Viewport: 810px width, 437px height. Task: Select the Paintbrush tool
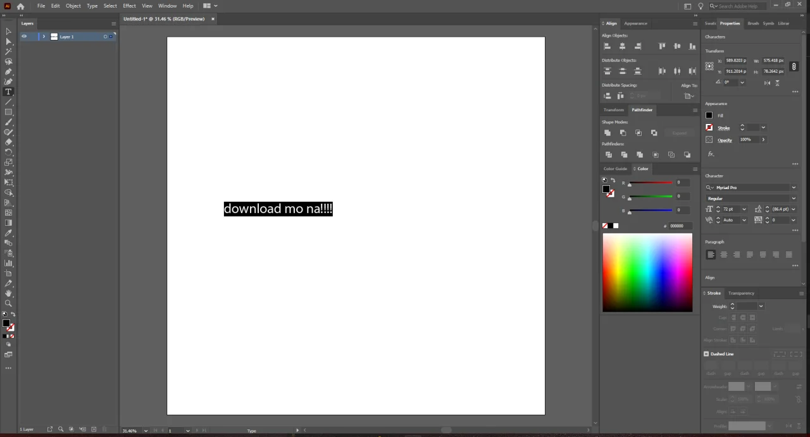(8, 122)
